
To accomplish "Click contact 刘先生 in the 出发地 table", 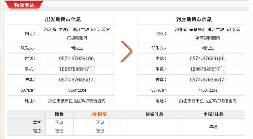I will [x=77, y=48].
